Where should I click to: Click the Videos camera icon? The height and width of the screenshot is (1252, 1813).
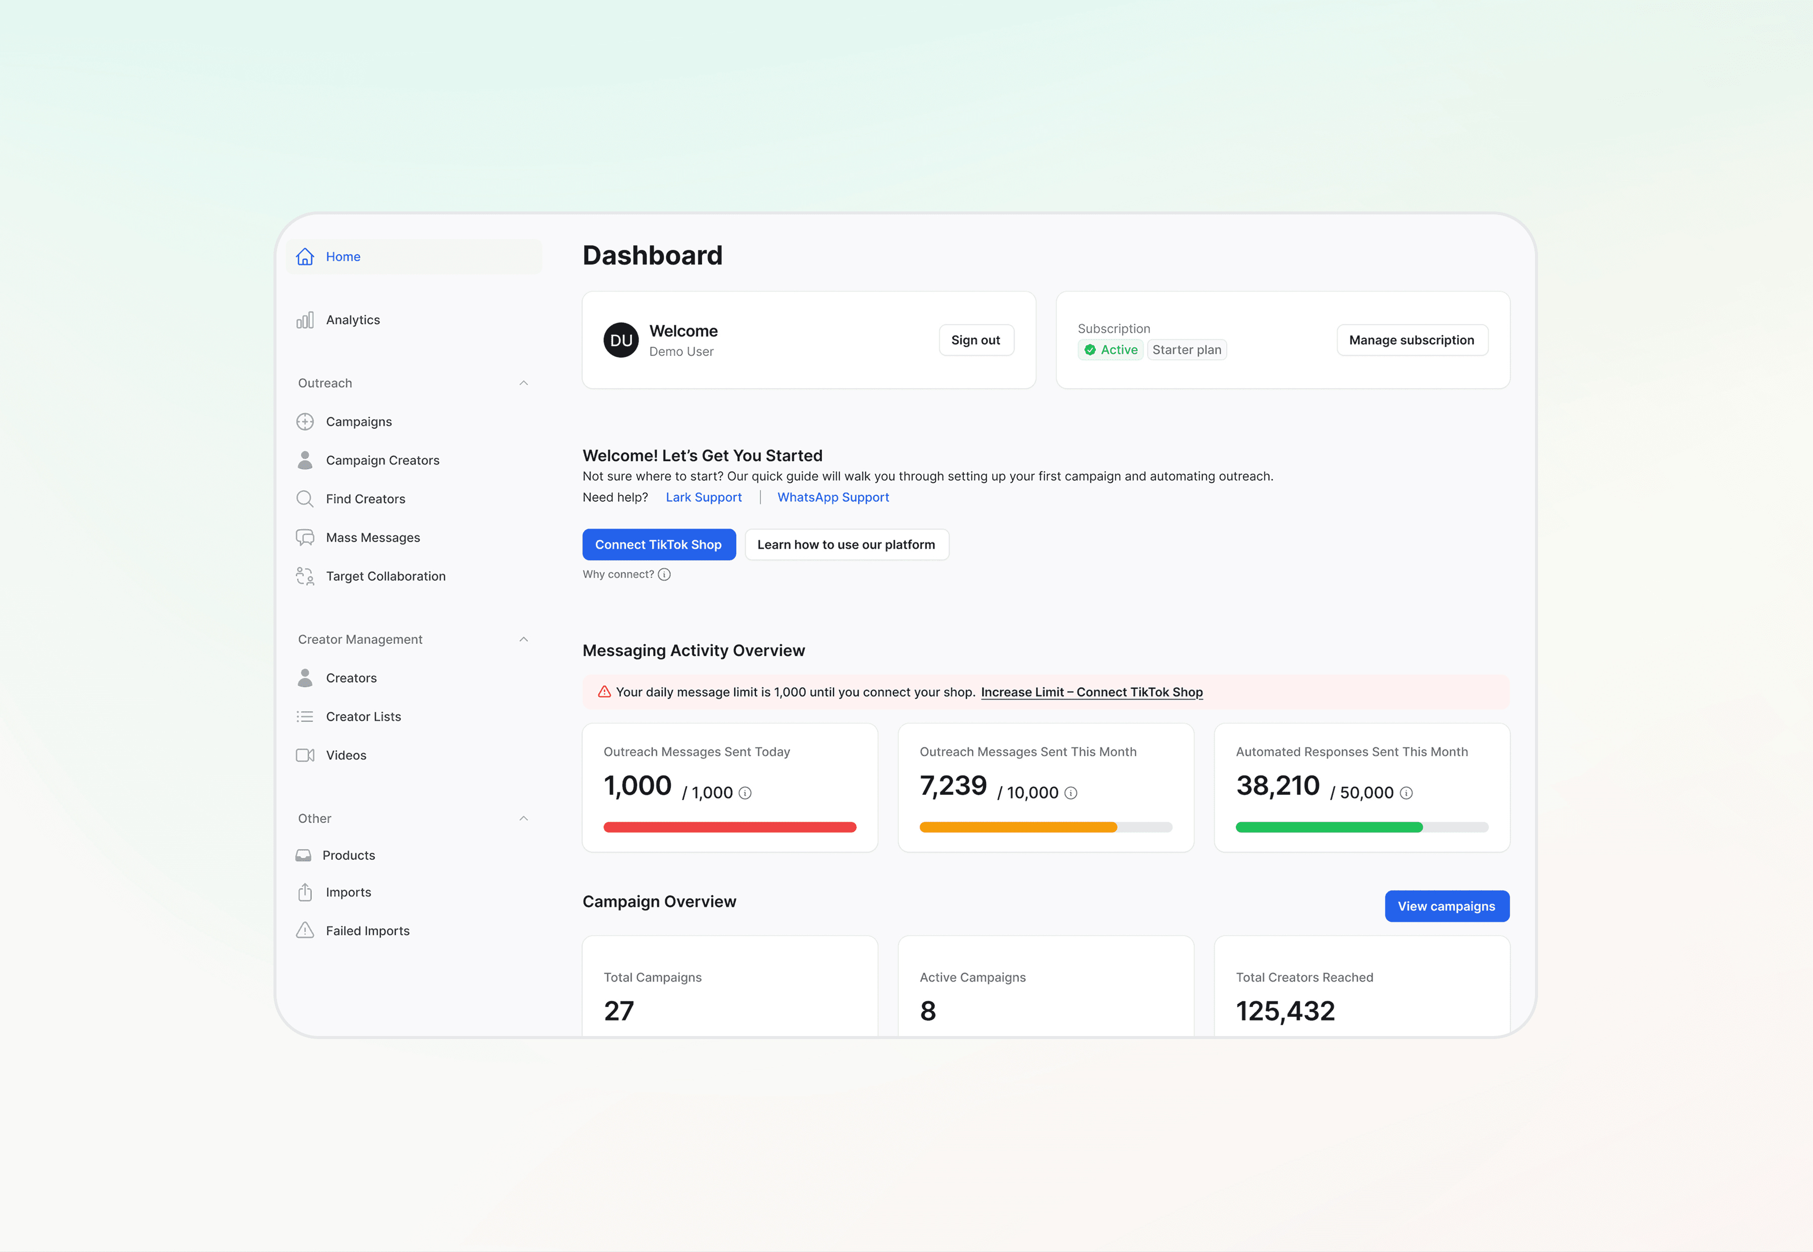tap(305, 756)
